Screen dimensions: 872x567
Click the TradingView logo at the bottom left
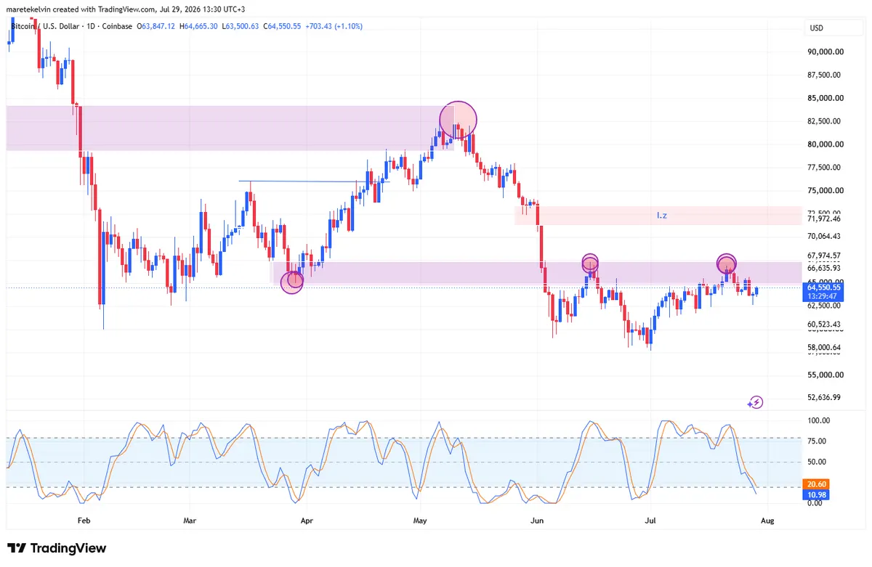pos(57,548)
